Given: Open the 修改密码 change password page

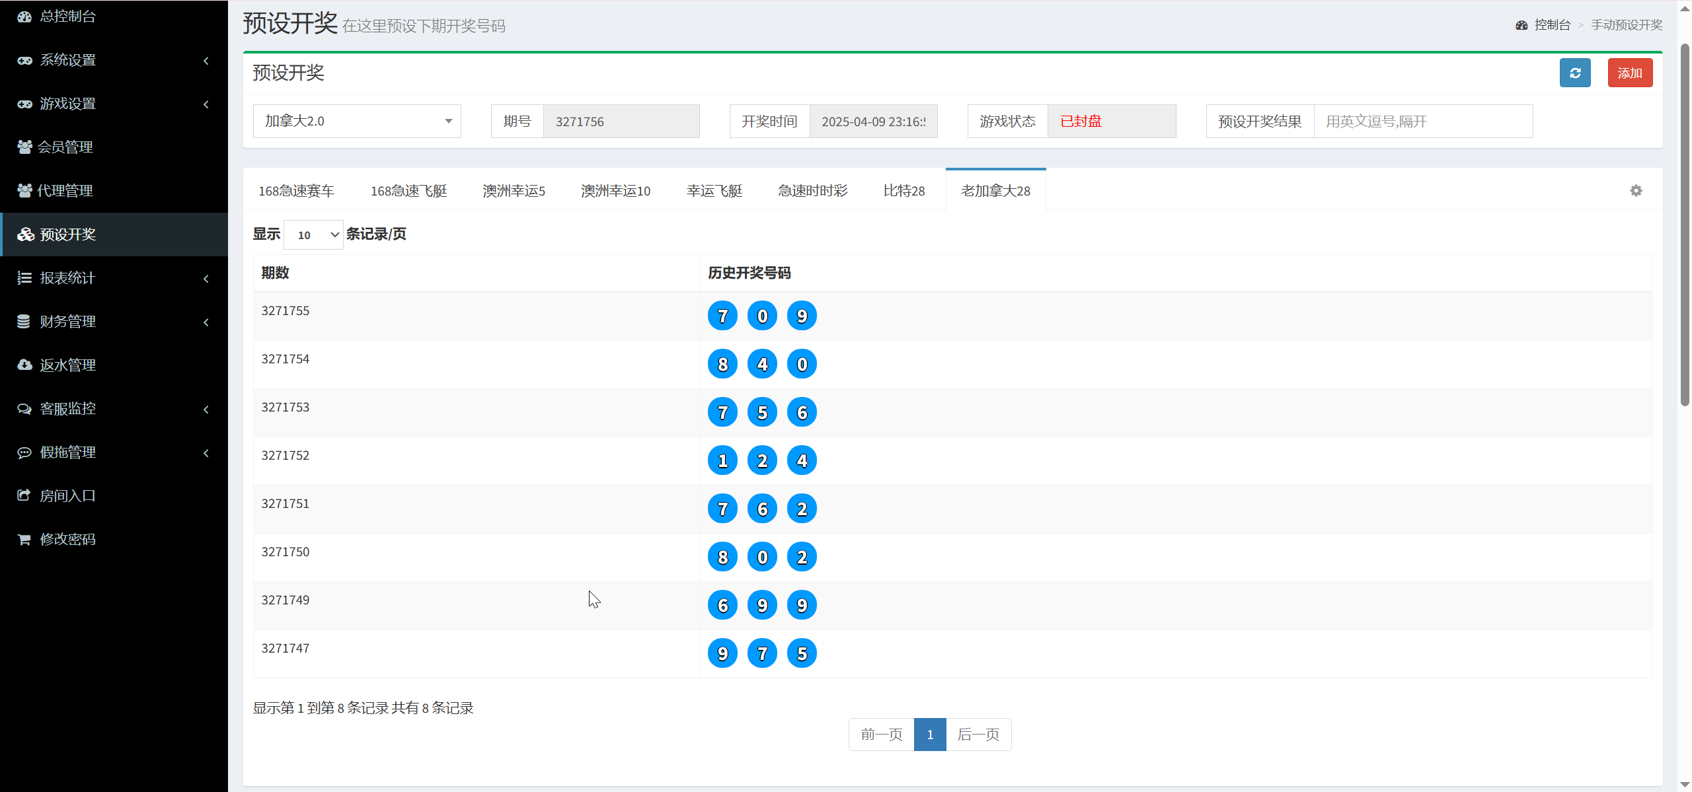Looking at the screenshot, I should coord(66,538).
